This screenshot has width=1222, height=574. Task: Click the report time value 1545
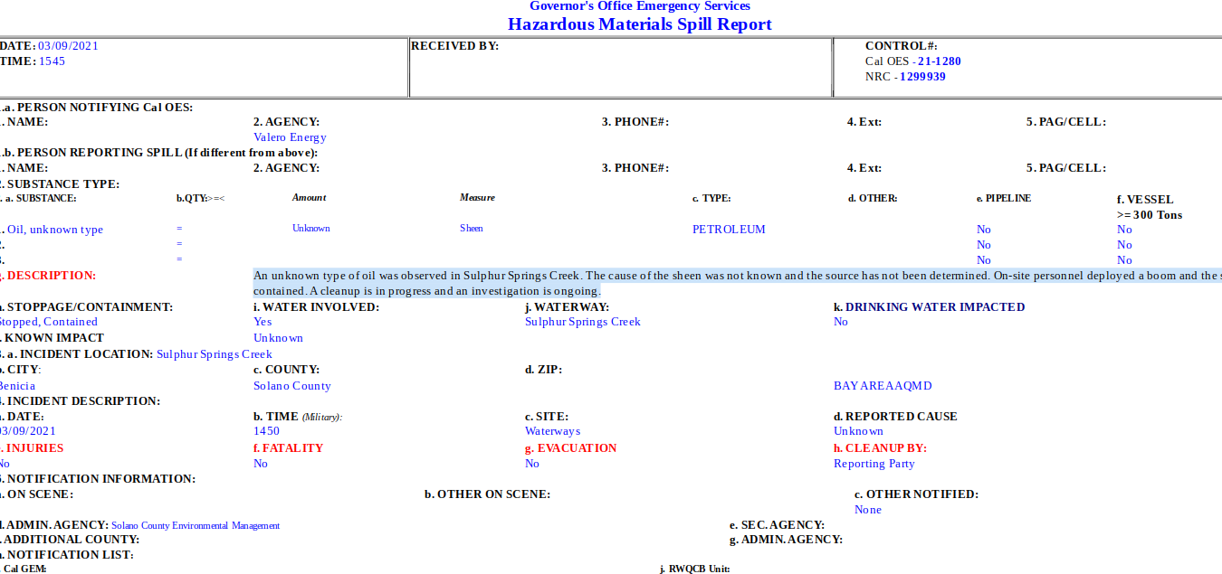click(52, 61)
